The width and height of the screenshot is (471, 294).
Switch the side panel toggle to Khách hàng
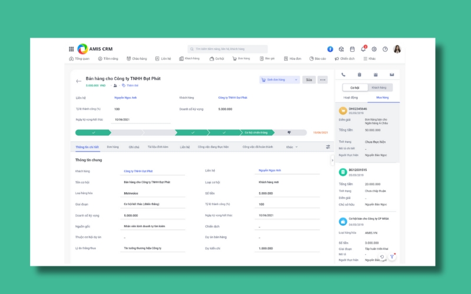coord(379,87)
